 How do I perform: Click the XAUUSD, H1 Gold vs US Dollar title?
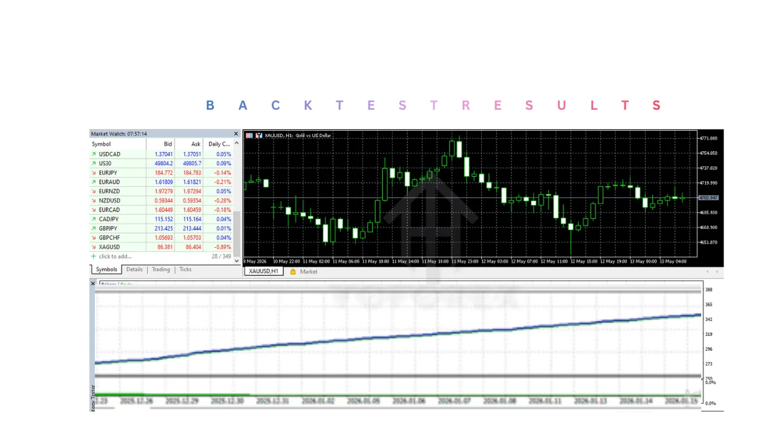pyautogui.click(x=298, y=136)
